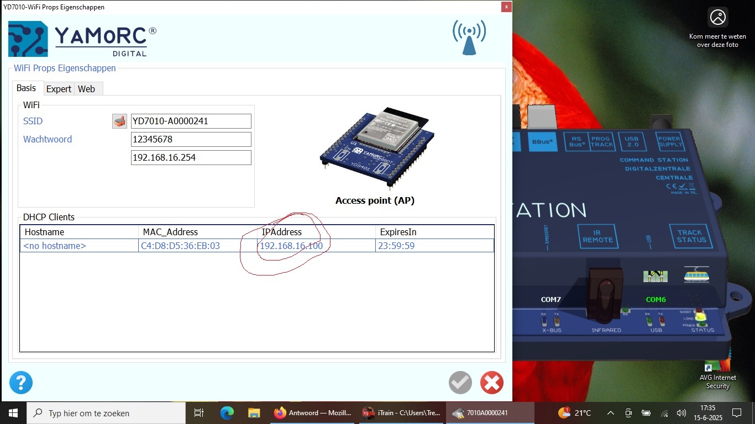Click the MAC_Address column header
Viewport: 755px width, 424px height.
point(197,232)
